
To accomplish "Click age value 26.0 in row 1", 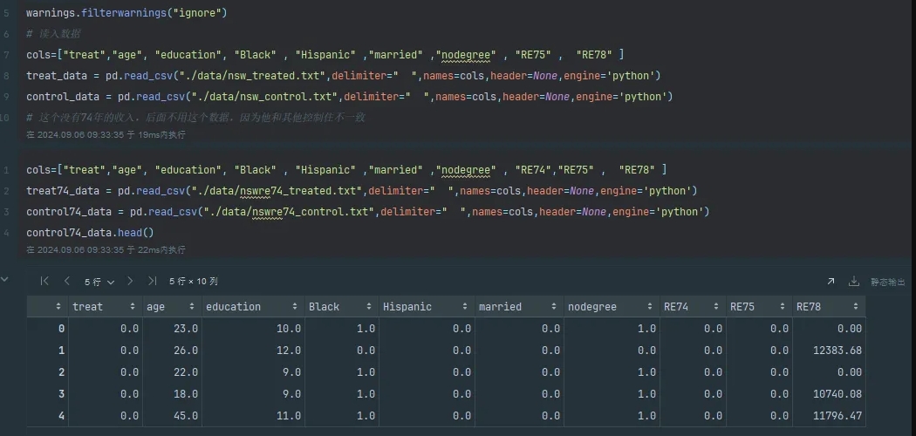I will (186, 351).
